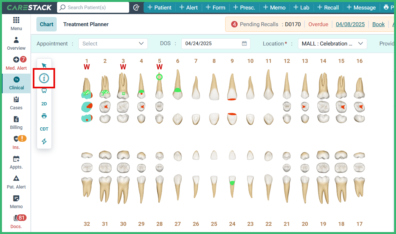View the Med. Alert notifications
The image size is (396, 234).
tap(16, 64)
